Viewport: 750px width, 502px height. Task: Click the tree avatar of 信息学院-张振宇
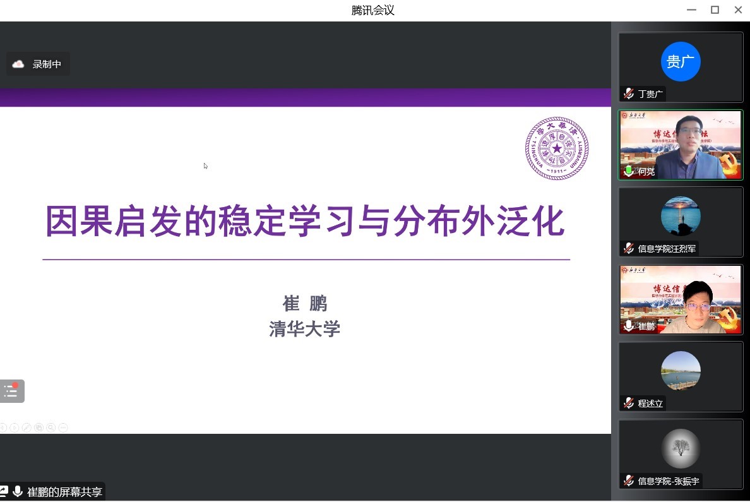pos(681,448)
